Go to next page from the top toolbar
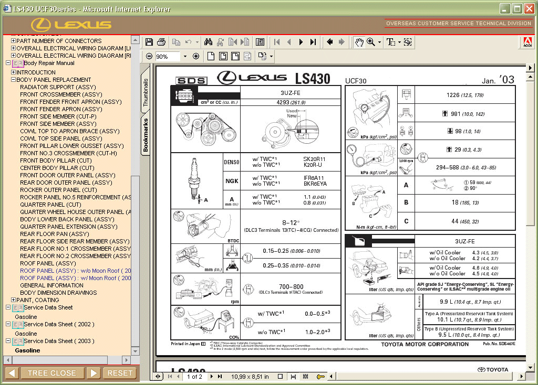 click(301, 42)
